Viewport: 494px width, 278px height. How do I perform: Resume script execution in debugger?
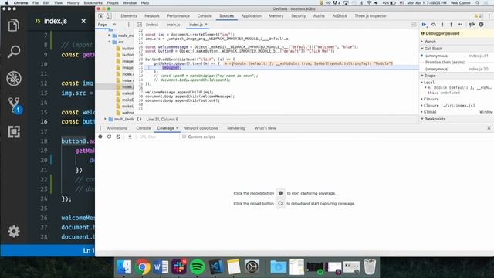point(424,25)
